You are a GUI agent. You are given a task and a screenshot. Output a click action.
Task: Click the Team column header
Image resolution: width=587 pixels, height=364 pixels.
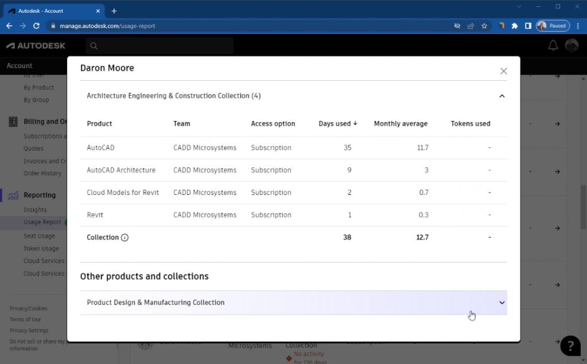point(182,124)
